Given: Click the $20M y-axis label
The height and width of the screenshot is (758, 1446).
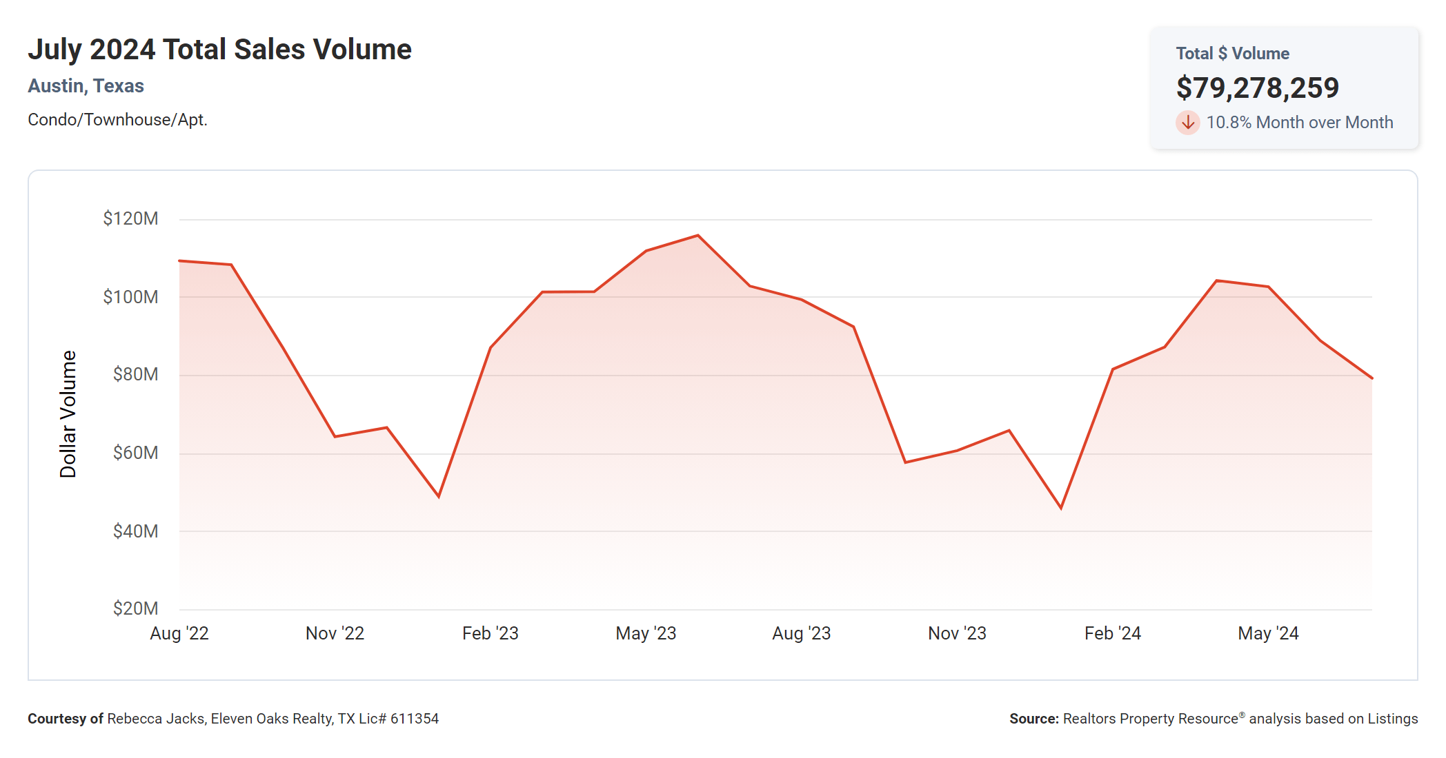Looking at the screenshot, I should (x=135, y=608).
